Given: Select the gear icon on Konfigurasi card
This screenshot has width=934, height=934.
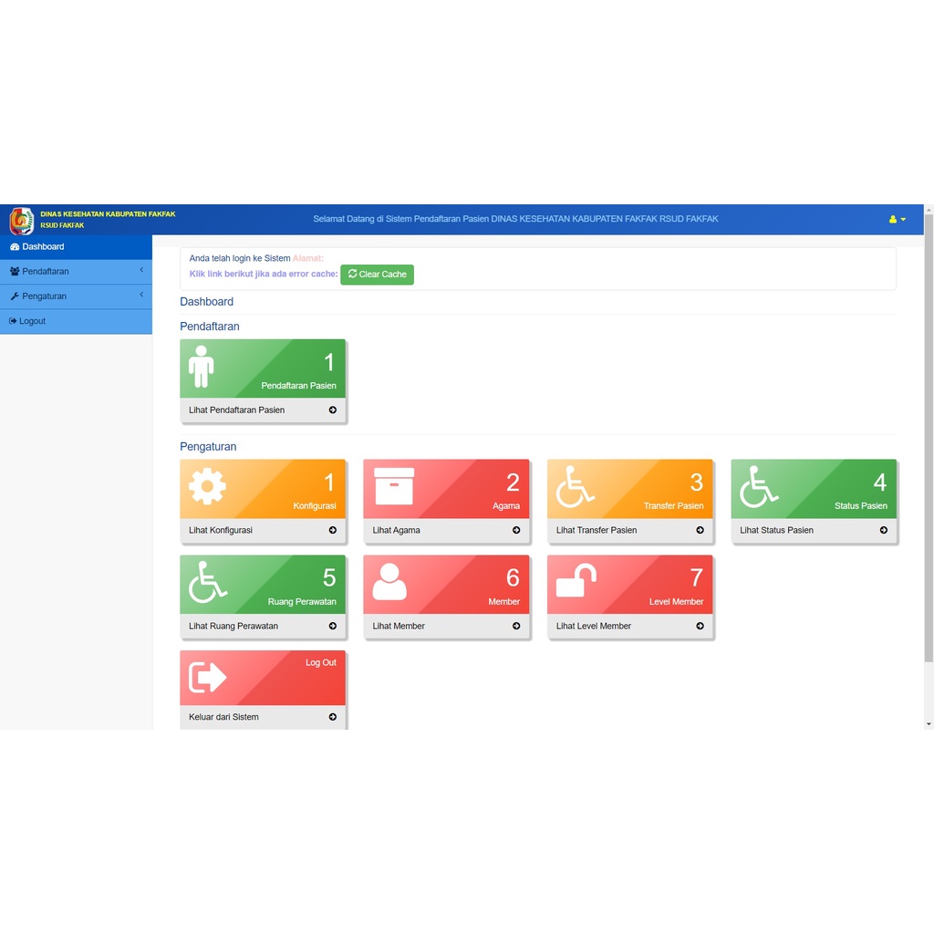Looking at the screenshot, I should (x=206, y=486).
